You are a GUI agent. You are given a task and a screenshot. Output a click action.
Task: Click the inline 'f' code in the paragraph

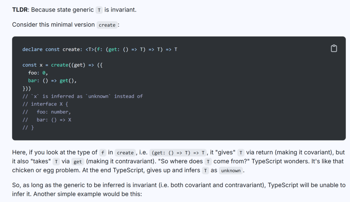pyautogui.click(x=103, y=153)
